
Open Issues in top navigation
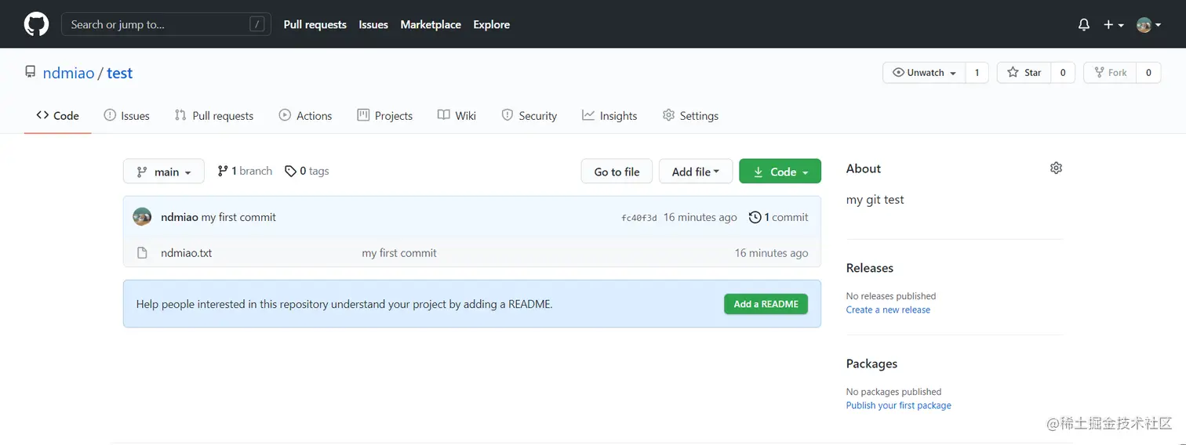(373, 24)
